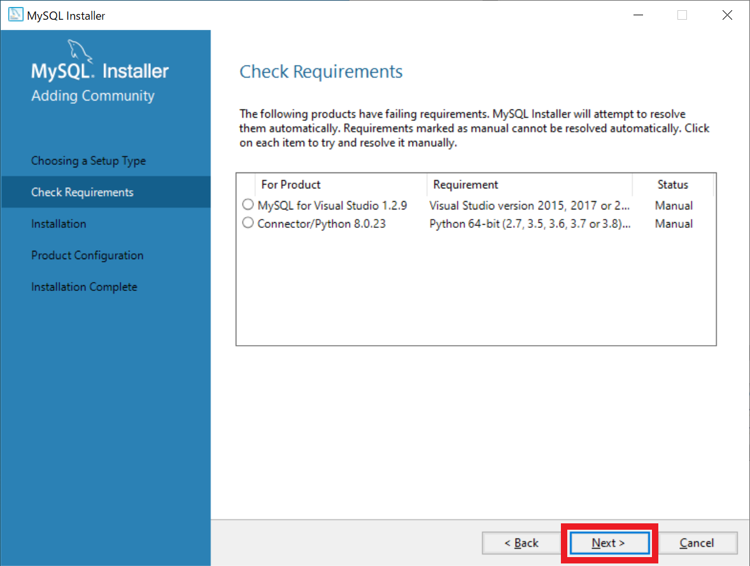The image size is (750, 566).
Task: Click the MySQL for Visual Studio 1.2.9 product name
Action: click(332, 206)
